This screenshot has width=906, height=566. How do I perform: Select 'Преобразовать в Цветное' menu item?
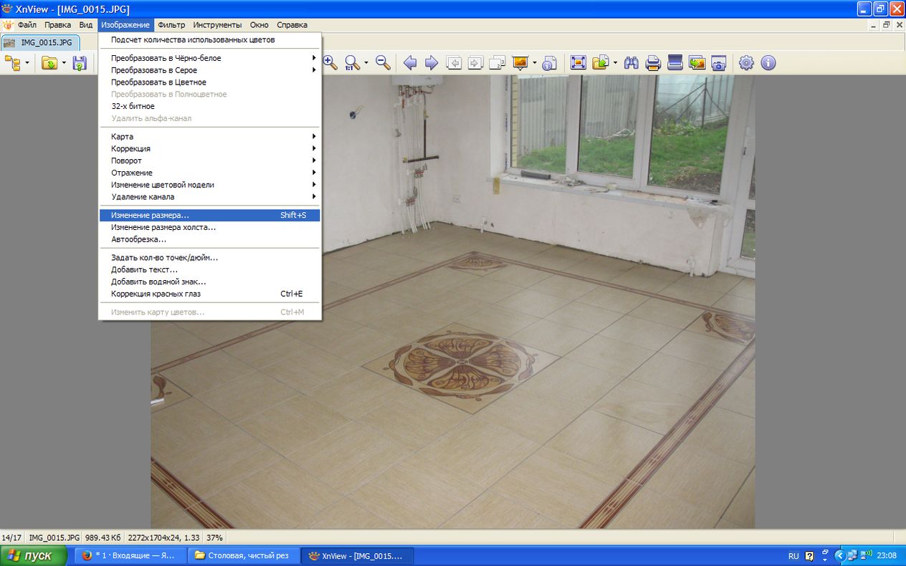(x=209, y=82)
